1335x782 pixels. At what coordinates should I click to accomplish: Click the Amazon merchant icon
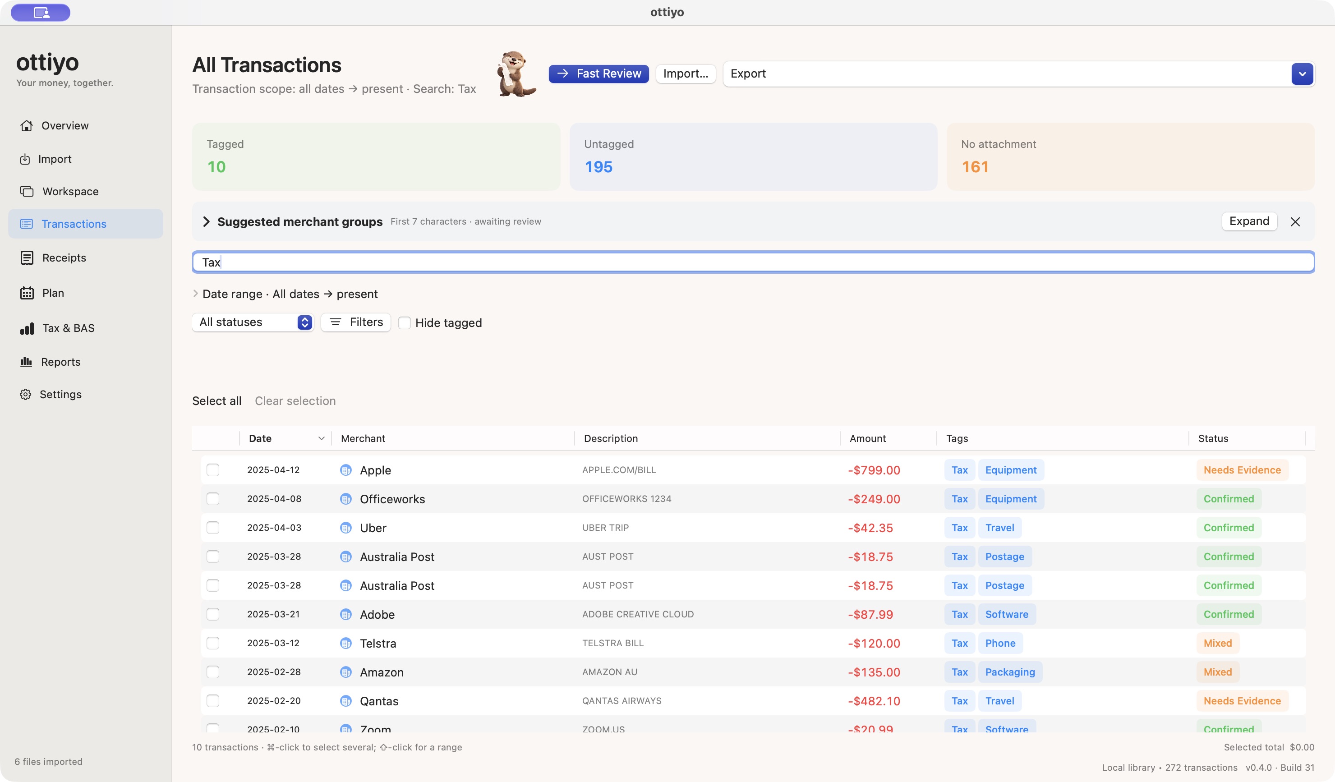[x=346, y=672]
